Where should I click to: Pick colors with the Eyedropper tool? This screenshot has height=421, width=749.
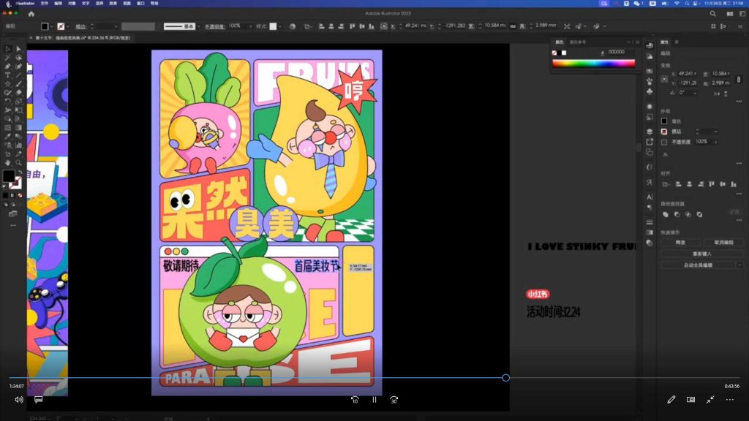(x=7, y=137)
